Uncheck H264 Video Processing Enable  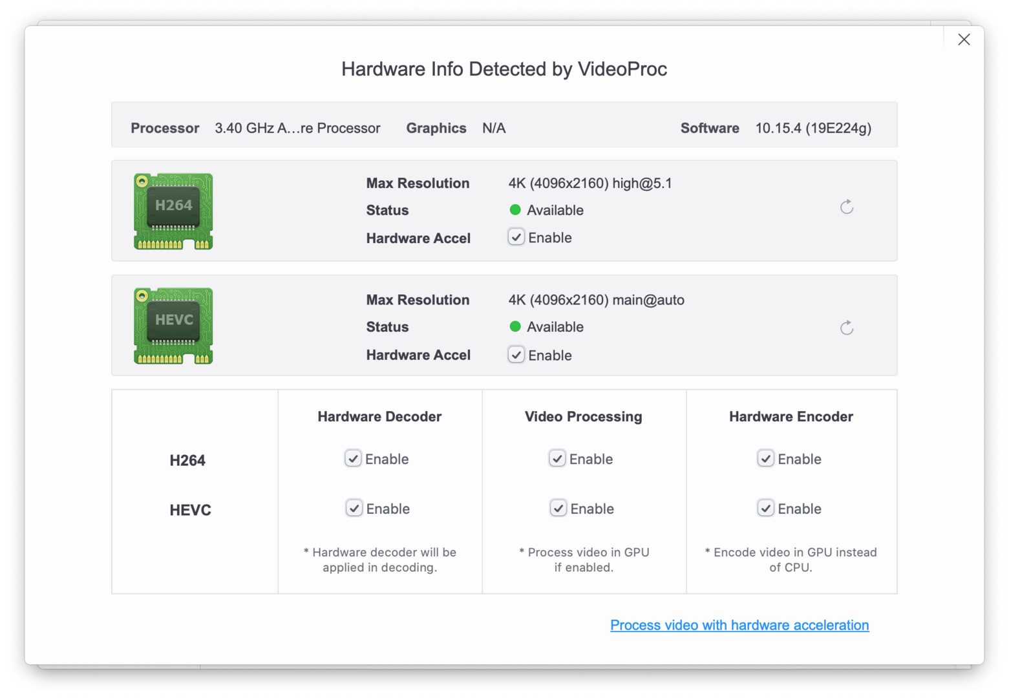click(557, 458)
